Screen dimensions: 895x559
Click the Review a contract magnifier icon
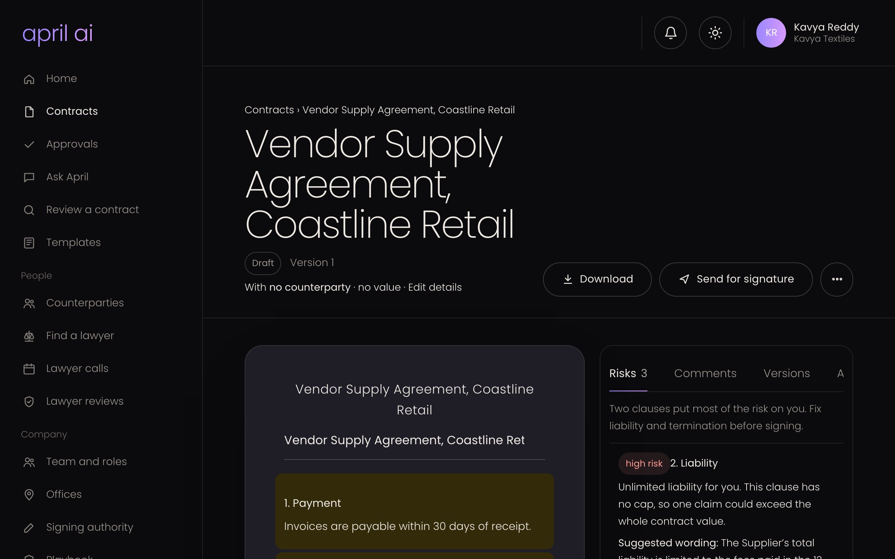pyautogui.click(x=29, y=210)
